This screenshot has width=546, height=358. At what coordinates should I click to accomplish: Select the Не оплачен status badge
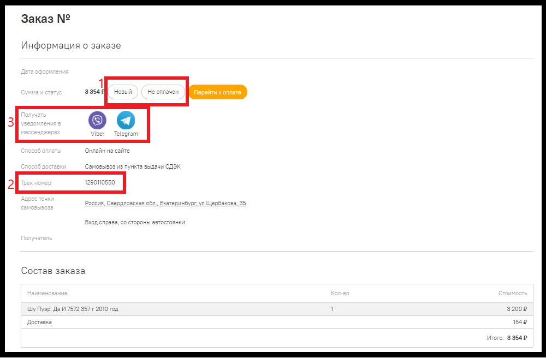pos(163,92)
